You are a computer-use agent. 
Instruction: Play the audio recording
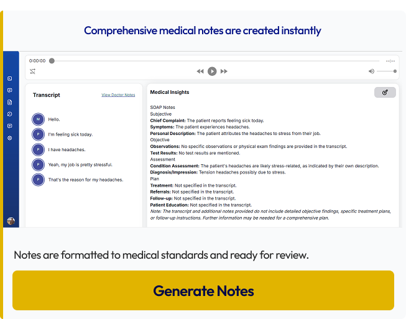pos(212,72)
